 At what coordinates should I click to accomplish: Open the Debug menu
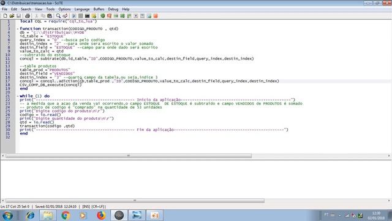(113, 9)
